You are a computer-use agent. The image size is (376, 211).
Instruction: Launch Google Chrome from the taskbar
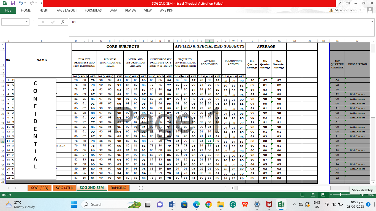(x=208, y=204)
